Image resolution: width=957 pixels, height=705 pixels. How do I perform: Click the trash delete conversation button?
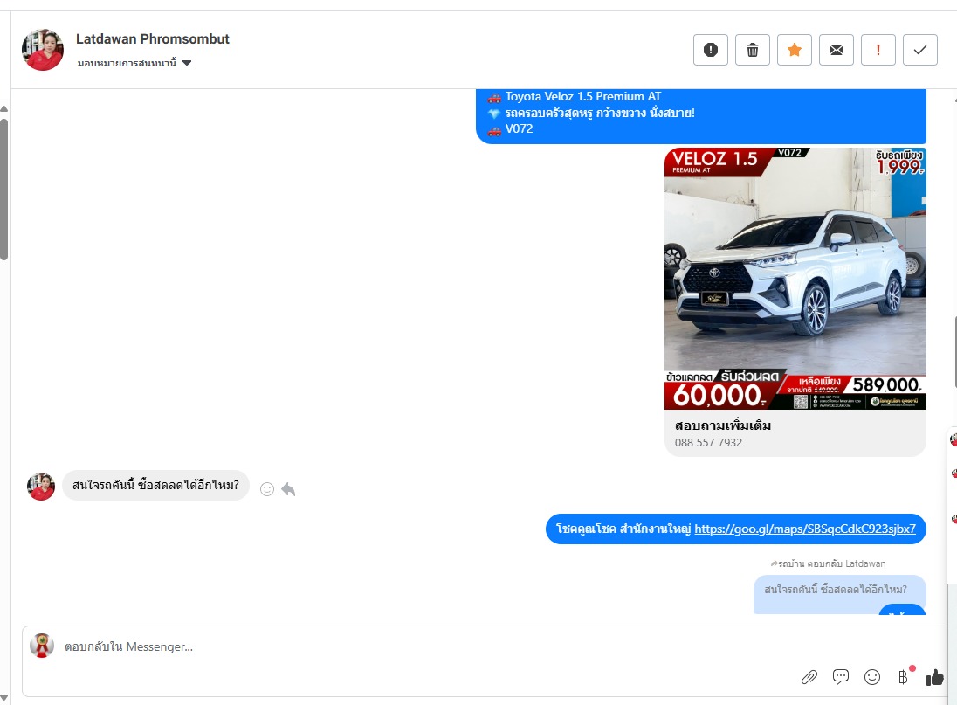(753, 50)
